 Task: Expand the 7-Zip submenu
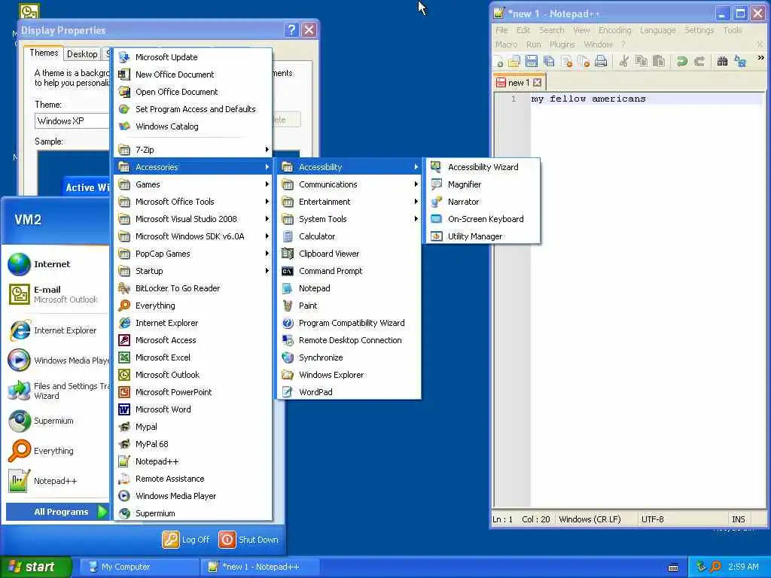pyautogui.click(x=194, y=150)
